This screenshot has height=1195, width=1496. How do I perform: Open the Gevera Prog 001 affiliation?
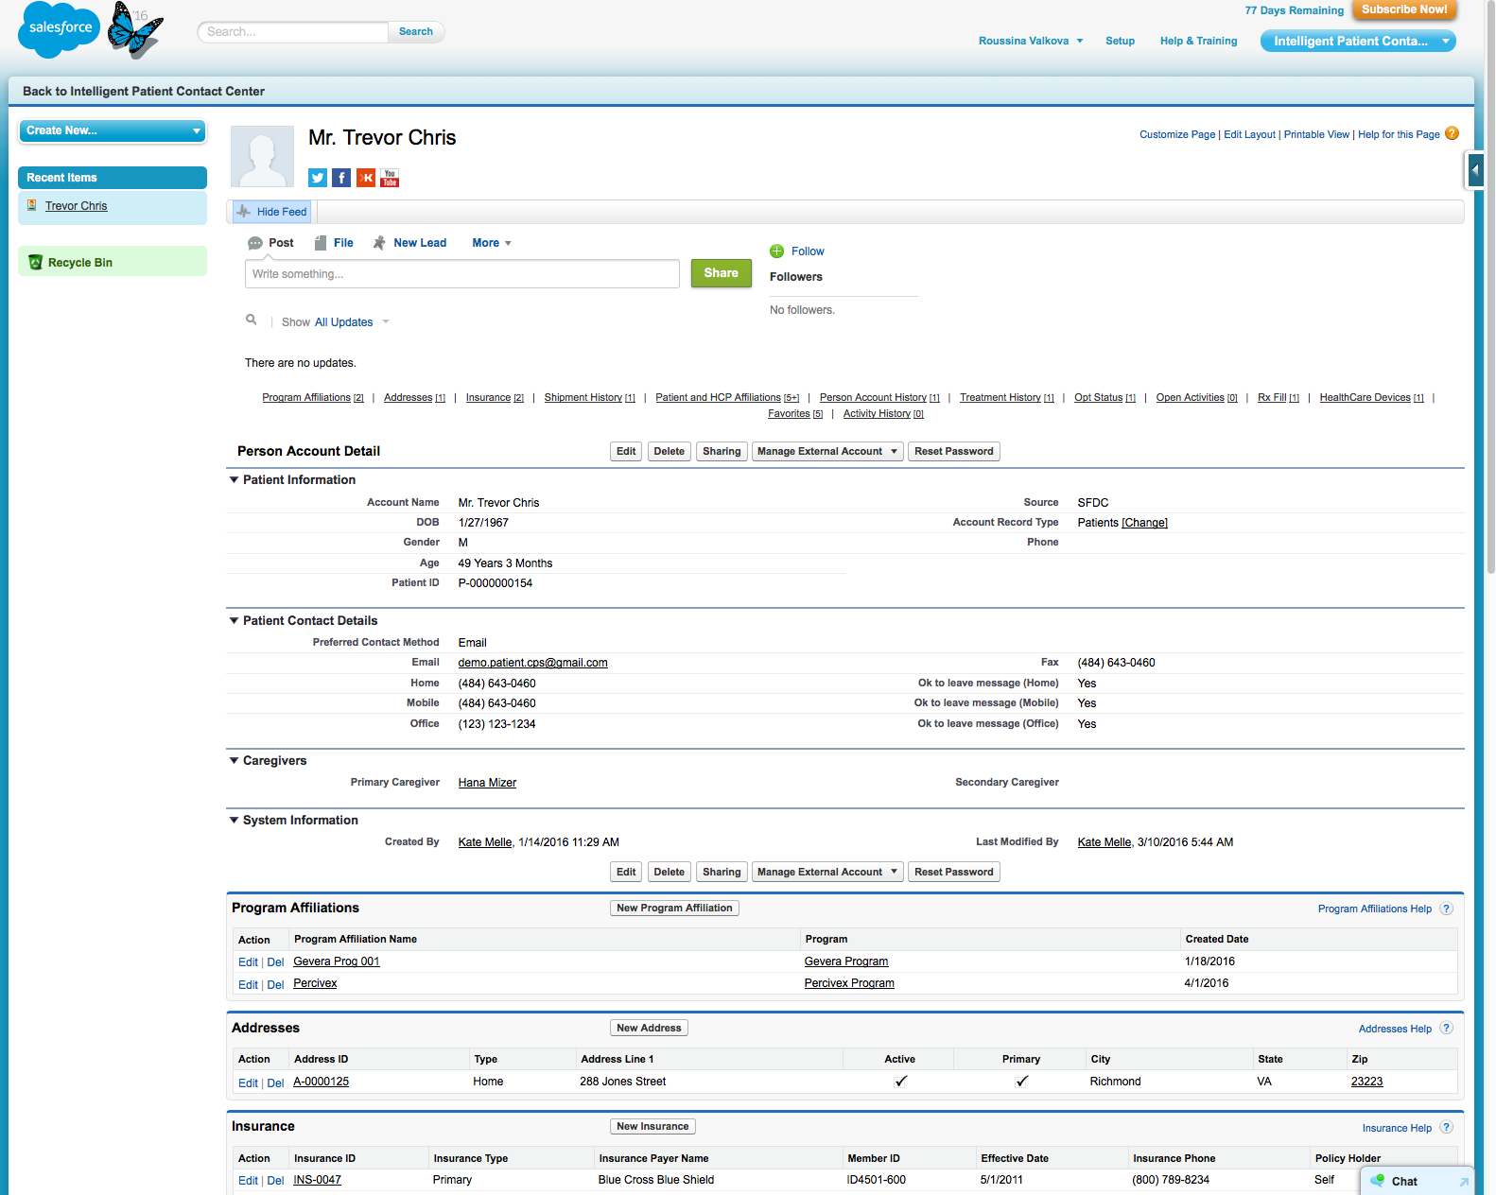click(336, 961)
